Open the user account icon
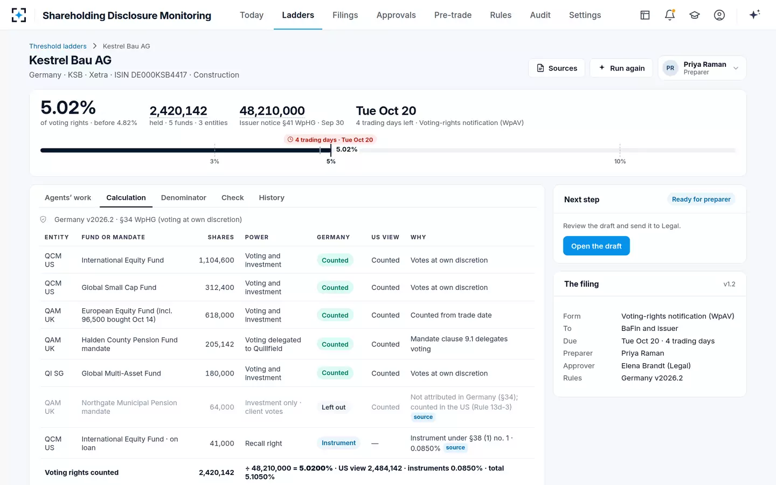Image resolution: width=776 pixels, height=485 pixels. pyautogui.click(x=719, y=15)
